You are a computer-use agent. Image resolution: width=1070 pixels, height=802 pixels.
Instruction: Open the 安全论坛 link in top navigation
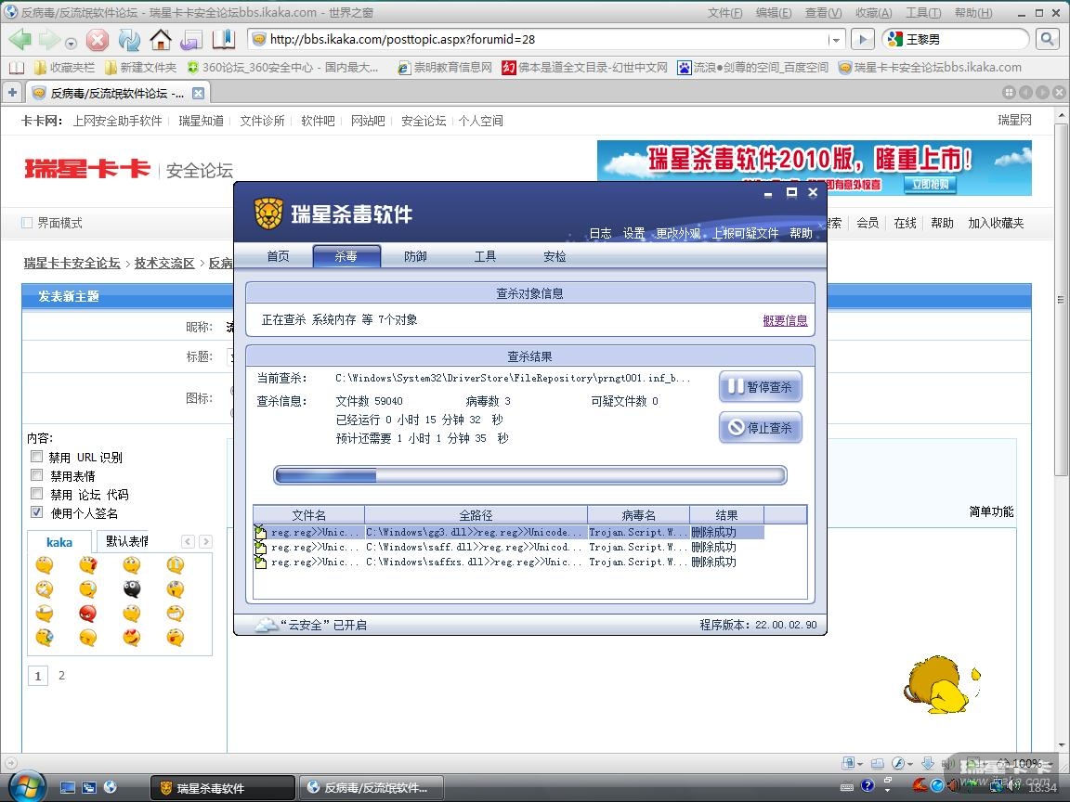click(x=424, y=121)
